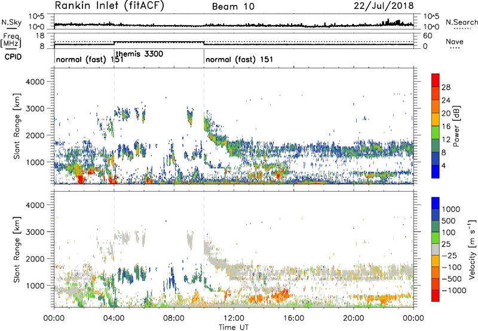Click the '08:00' time axis label
478x331 pixels.
pos(174,318)
